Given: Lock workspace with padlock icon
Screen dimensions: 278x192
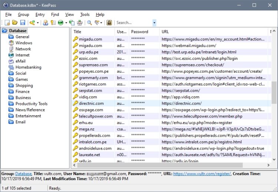Looking at the screenshot, I should click(x=109, y=23).
